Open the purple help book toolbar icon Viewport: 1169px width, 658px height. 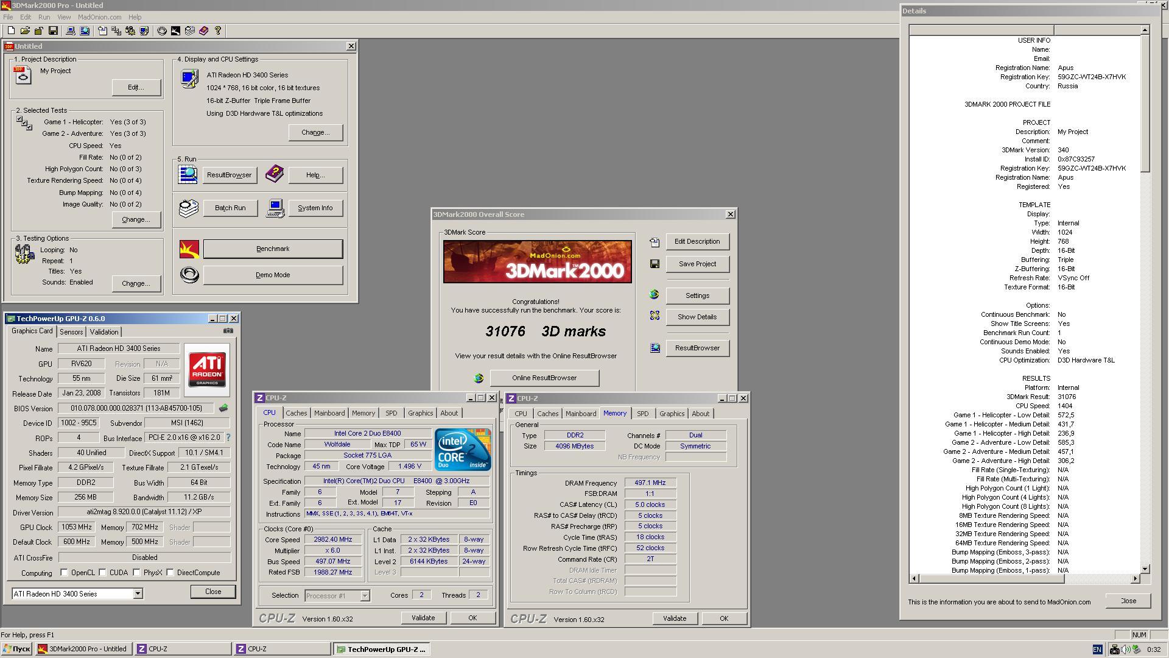(x=204, y=30)
